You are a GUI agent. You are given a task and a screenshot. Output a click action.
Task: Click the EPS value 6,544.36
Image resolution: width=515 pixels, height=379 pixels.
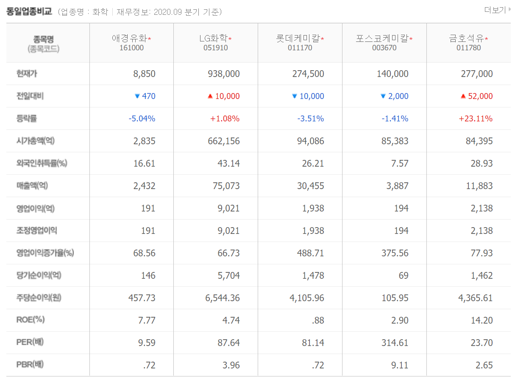coord(223,298)
